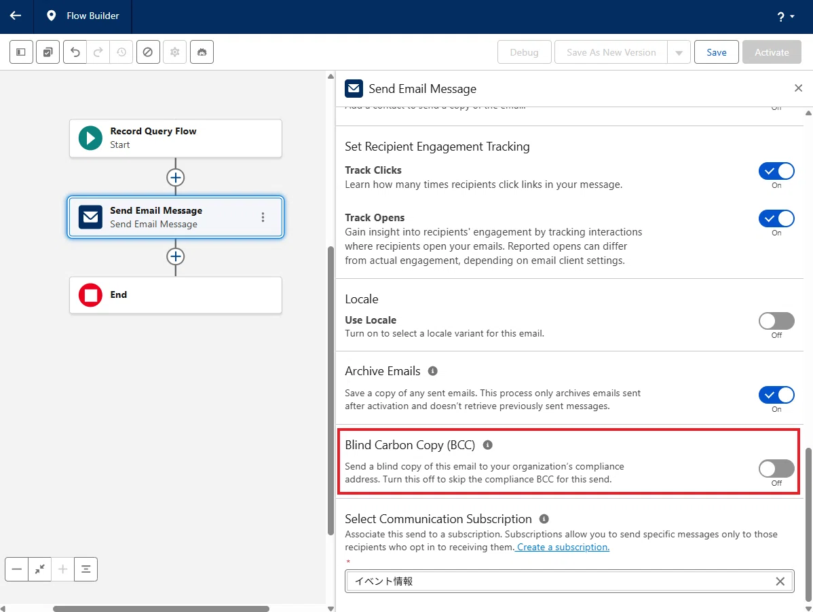The image size is (813, 612).
Task: Show Blind Carbon Copy info tooltip
Action: click(487, 444)
